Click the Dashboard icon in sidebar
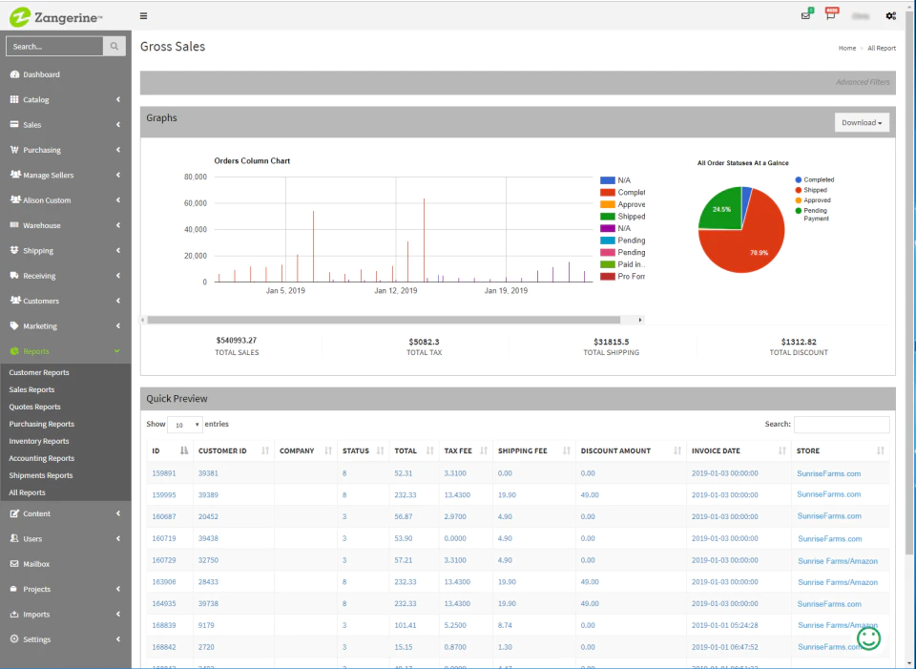Screen dimensions: 916x669 click(14, 74)
